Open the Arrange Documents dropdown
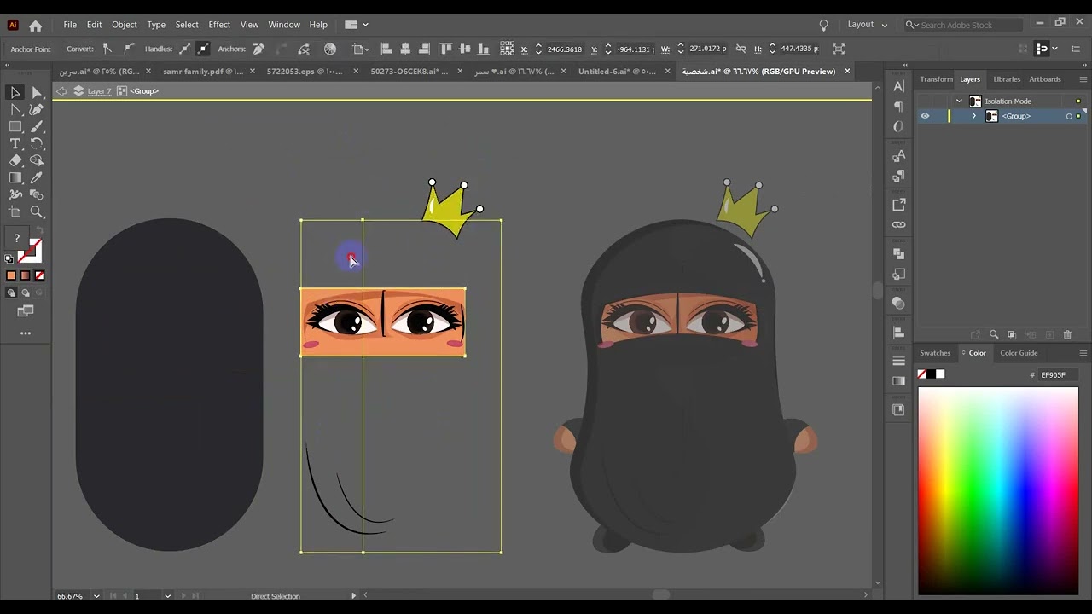1092x614 pixels. (356, 25)
